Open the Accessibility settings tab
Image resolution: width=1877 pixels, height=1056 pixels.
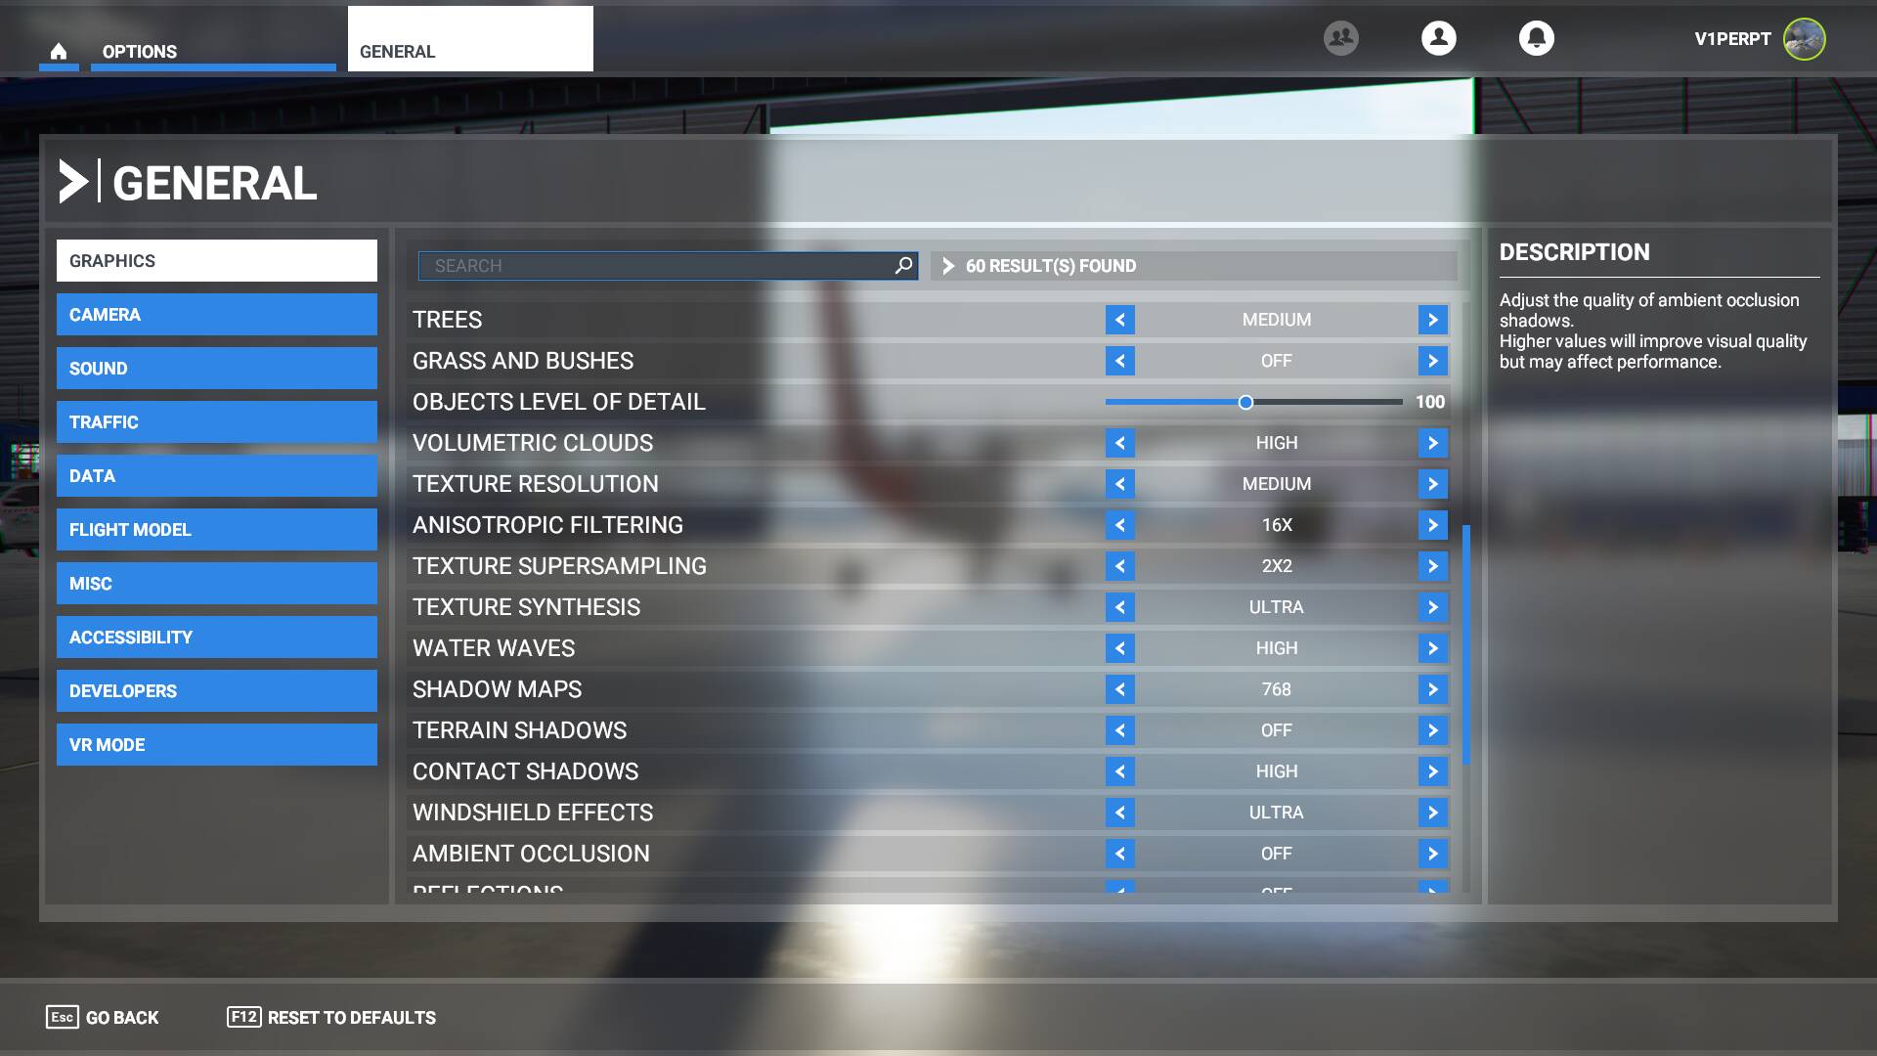[216, 638]
